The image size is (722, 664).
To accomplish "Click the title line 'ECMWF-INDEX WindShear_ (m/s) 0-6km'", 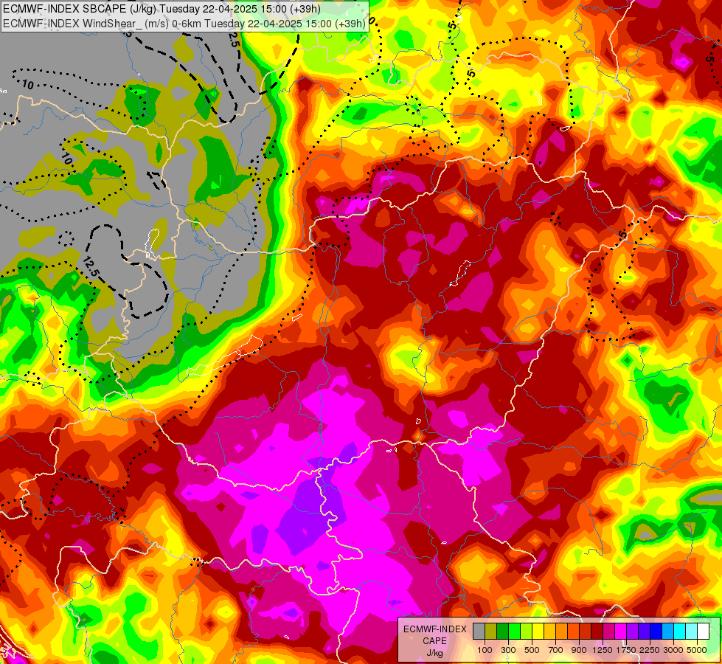I will [103, 23].
